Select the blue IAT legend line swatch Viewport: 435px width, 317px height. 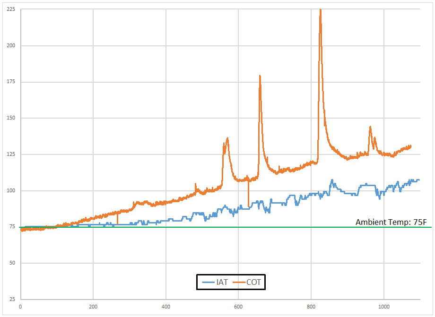[209, 283]
